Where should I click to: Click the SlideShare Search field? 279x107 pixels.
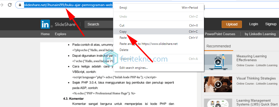99,24
